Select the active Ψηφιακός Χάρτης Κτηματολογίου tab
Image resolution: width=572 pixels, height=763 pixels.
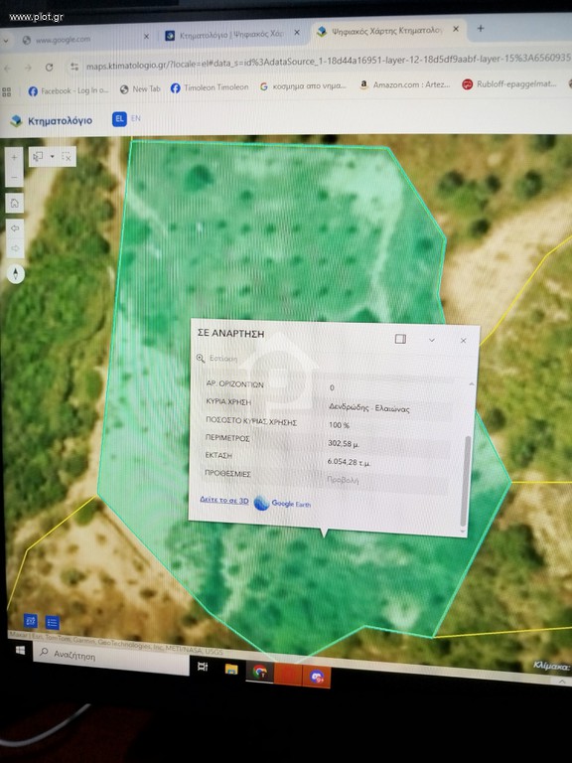pos(386,31)
